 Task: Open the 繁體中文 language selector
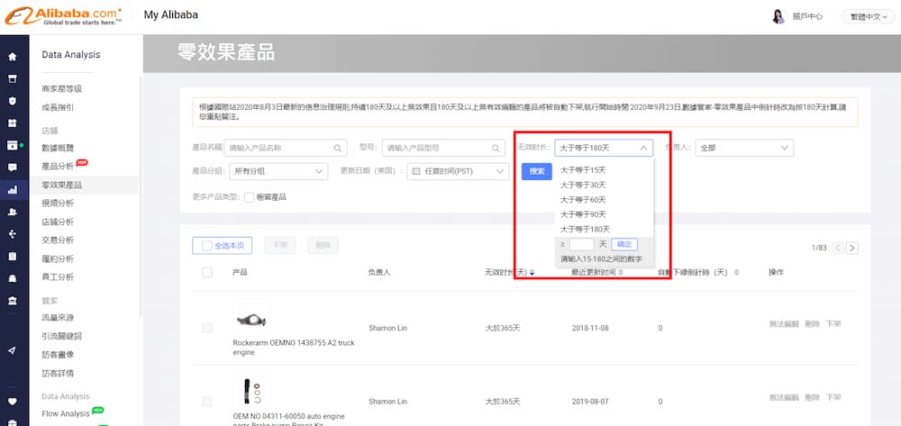(868, 16)
